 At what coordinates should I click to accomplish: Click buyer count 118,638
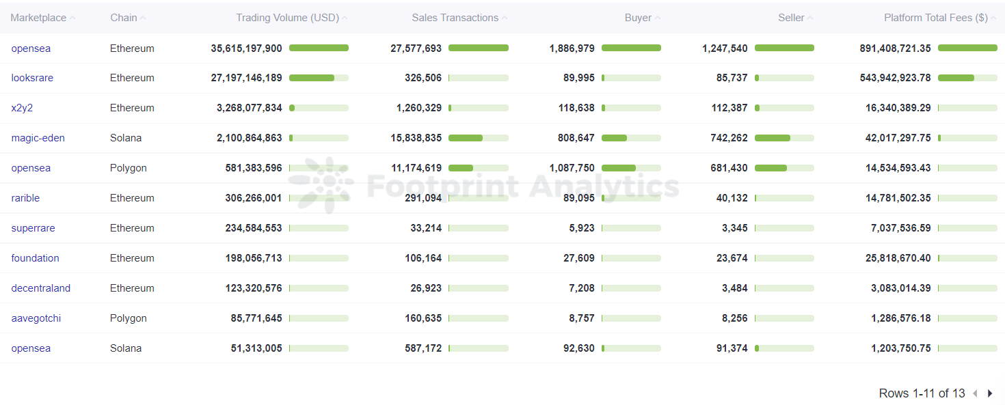(x=576, y=108)
